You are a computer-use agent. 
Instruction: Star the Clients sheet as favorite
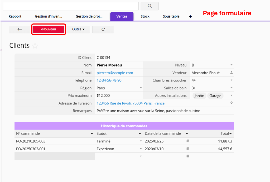coord(35,46)
